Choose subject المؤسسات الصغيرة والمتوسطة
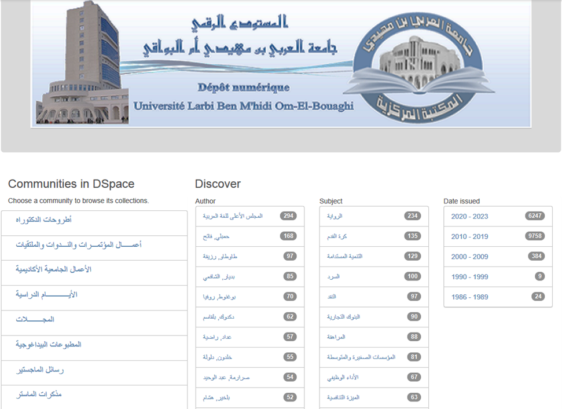Viewport: 562px width, 409px height. (x=361, y=357)
